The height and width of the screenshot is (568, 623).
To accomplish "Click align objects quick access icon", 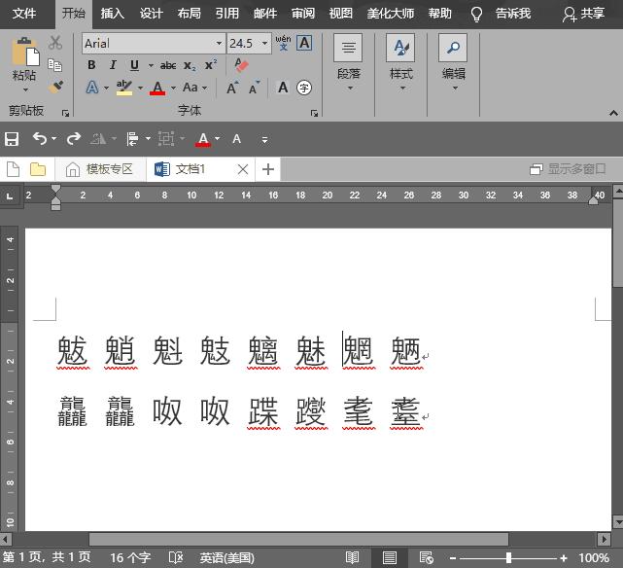I will pyautogui.click(x=132, y=139).
